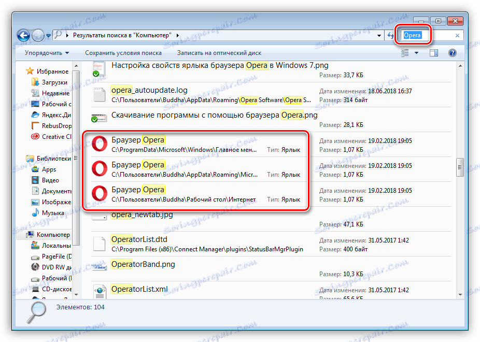Select Компьютер in navigation pane
Viewport: 480px width, 342px height.
tap(48, 235)
